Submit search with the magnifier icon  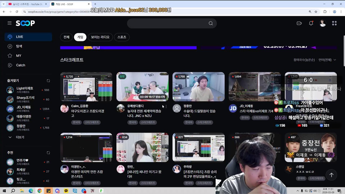coord(211,23)
